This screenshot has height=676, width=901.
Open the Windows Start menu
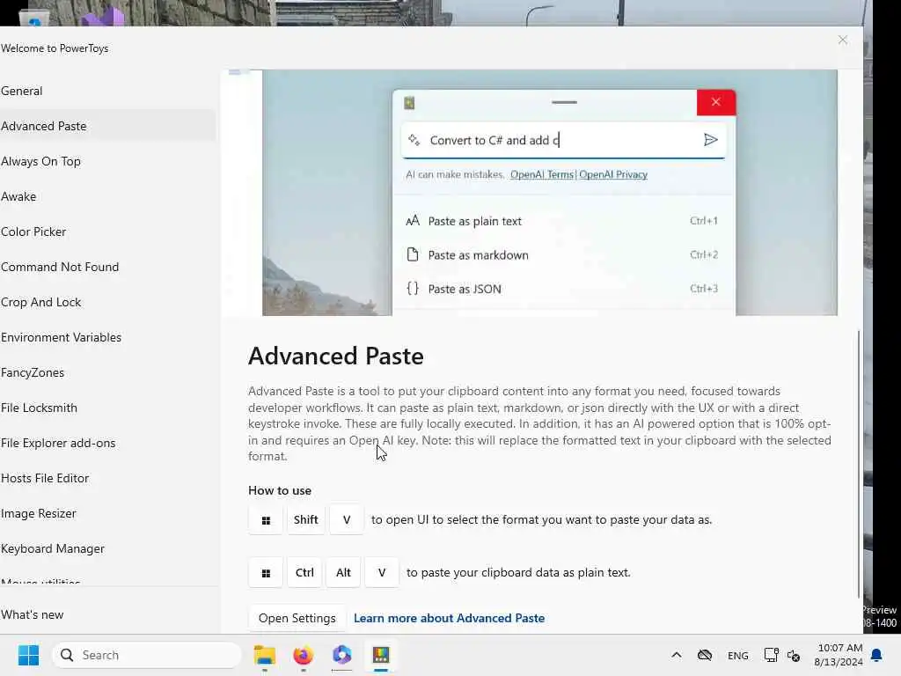(28, 655)
